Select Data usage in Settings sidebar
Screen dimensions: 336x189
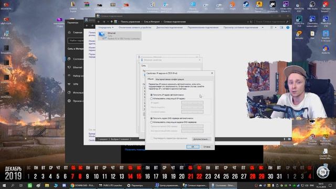coord(75,92)
